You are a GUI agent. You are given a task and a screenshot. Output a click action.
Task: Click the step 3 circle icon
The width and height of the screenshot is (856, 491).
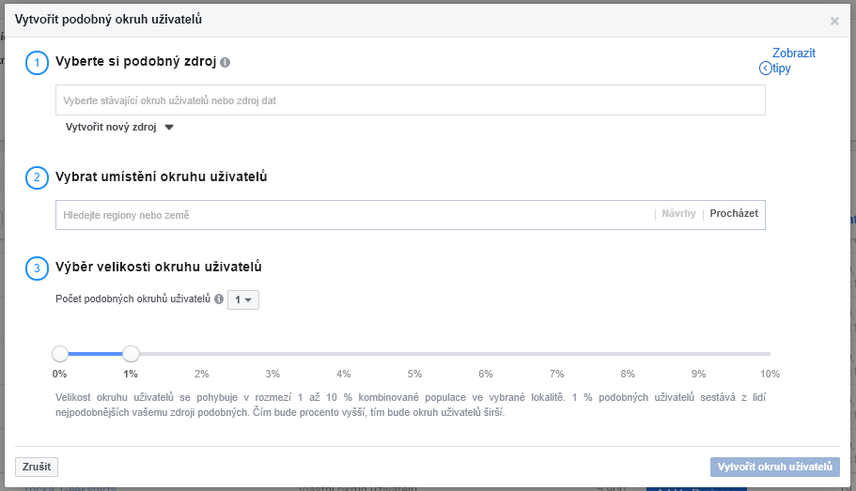coord(38,269)
